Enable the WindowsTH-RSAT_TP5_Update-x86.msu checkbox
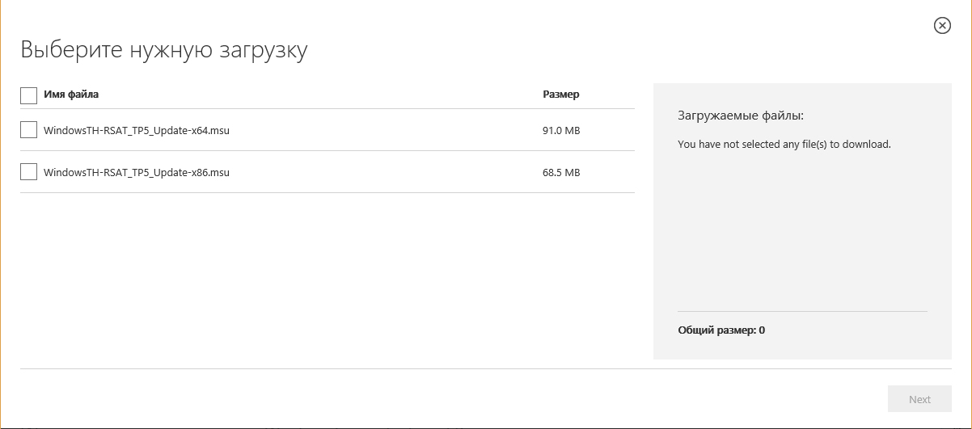972x429 pixels. tap(28, 171)
